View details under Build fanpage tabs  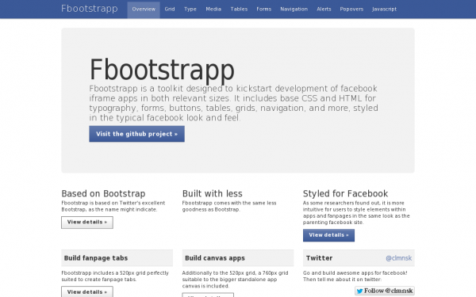87,291
